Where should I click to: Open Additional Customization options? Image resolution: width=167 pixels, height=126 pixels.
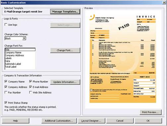(x=59, y=121)
